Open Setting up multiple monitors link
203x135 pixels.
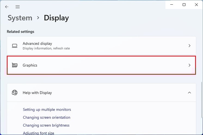(x=47, y=110)
